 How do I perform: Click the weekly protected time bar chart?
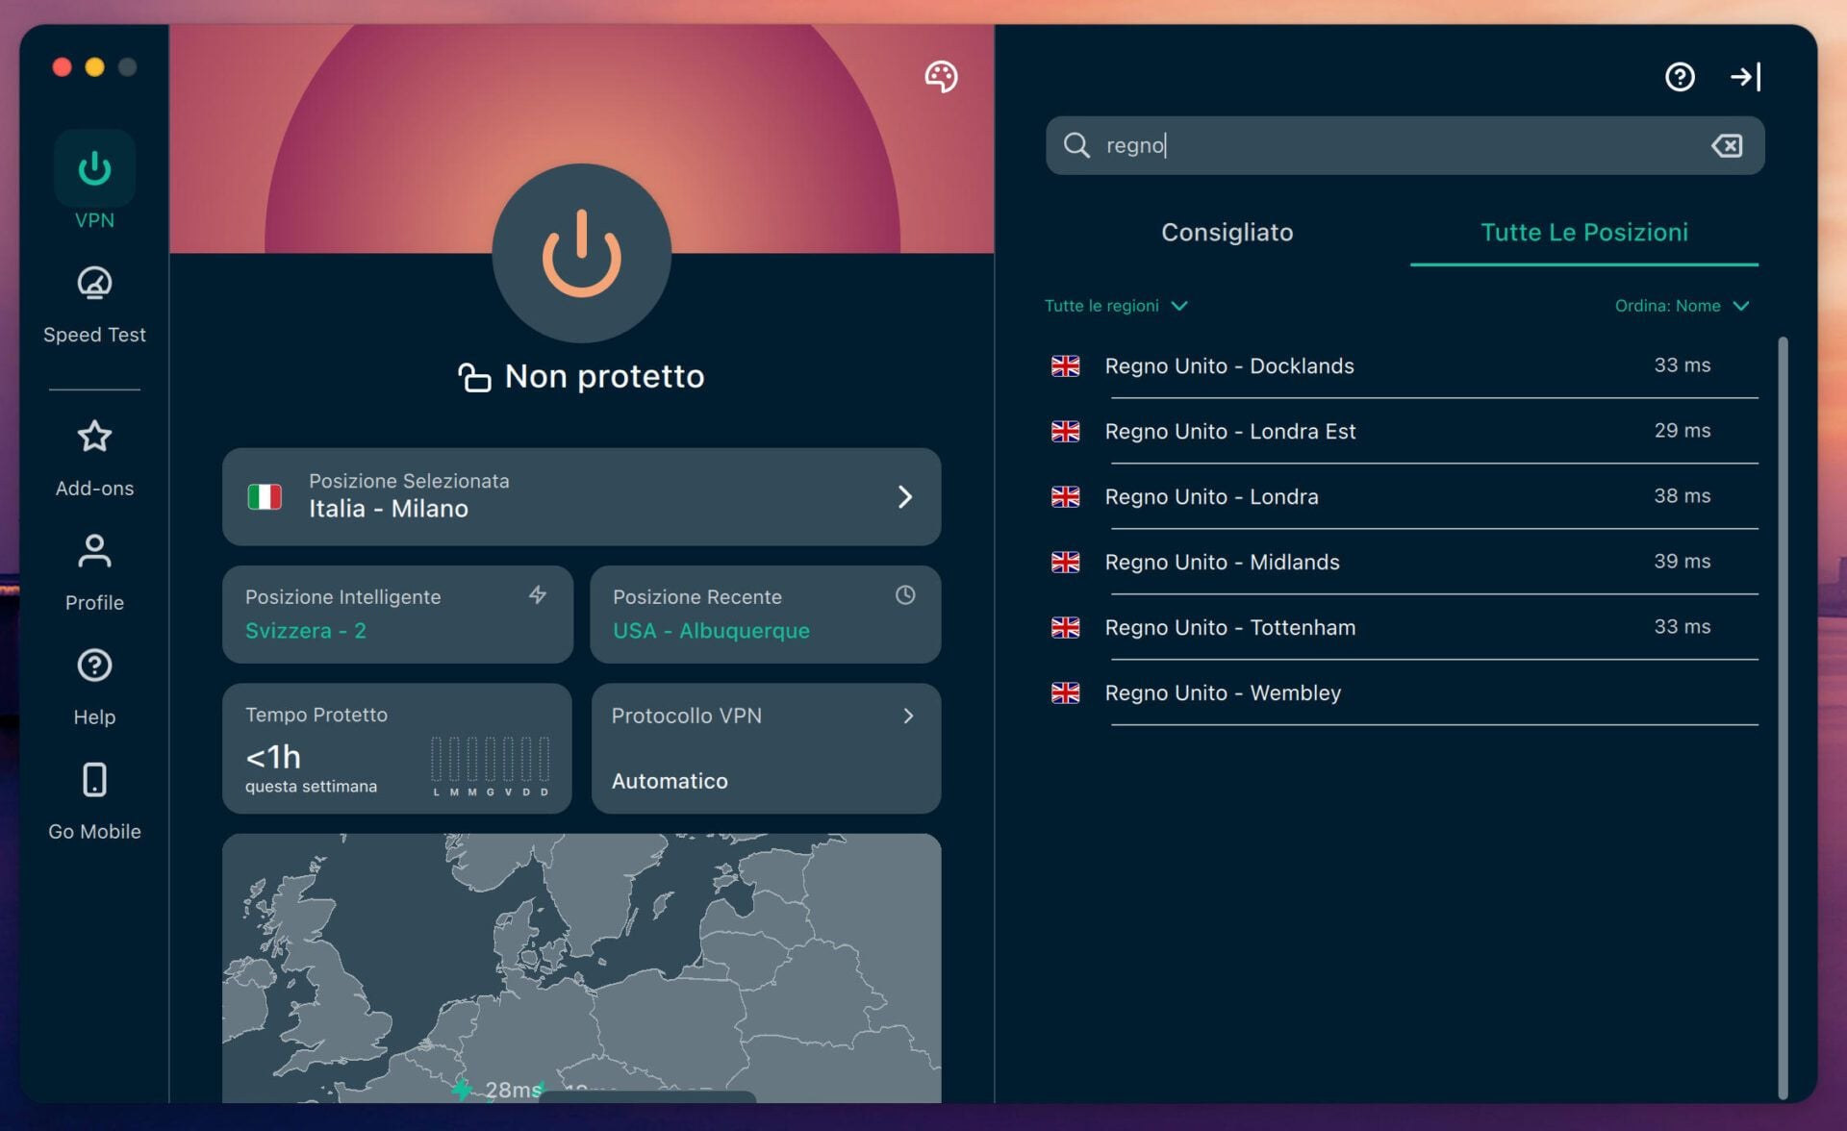pyautogui.click(x=491, y=766)
